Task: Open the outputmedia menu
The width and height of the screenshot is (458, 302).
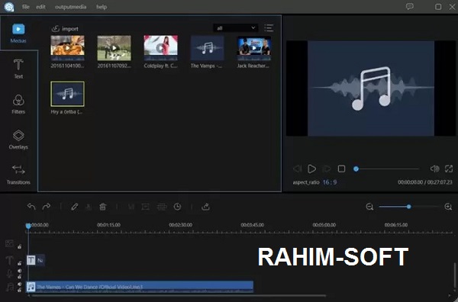Action: [x=70, y=7]
